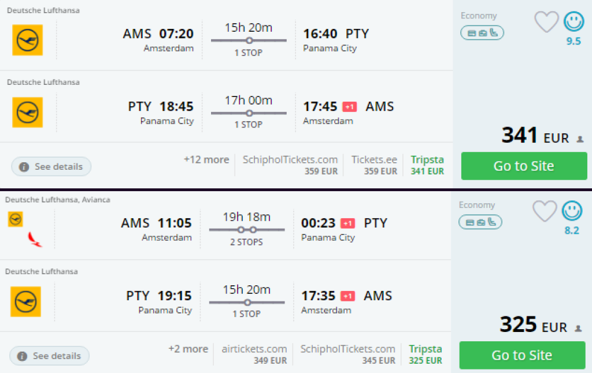Click Lufthansa logo on PTY 19:15 flight
This screenshot has height=373, width=592.
(25, 301)
